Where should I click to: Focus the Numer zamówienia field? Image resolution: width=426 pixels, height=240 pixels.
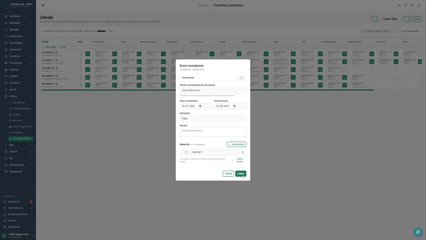(x=213, y=90)
